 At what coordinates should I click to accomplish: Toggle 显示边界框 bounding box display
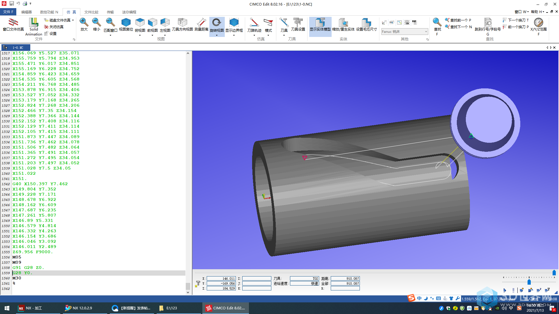234,24
